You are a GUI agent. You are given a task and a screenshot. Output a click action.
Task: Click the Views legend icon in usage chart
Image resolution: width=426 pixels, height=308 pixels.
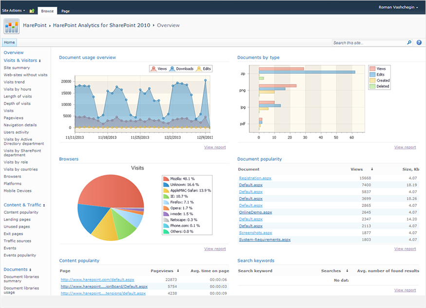tap(154, 69)
